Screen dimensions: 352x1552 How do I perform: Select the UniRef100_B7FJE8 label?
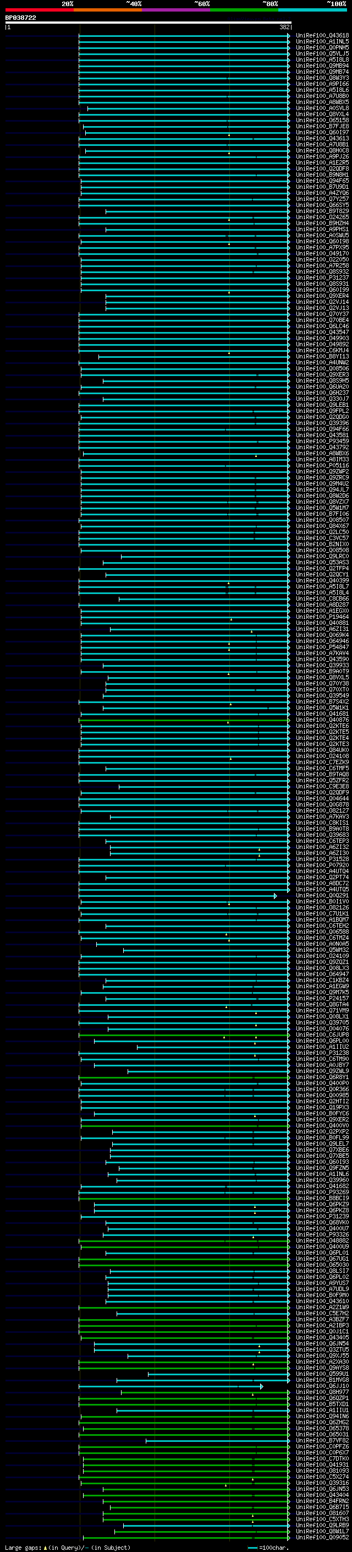point(322,127)
